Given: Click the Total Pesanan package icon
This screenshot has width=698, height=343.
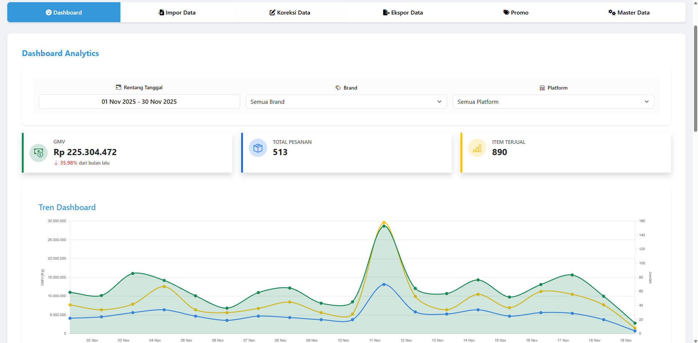Looking at the screenshot, I should pos(258,148).
